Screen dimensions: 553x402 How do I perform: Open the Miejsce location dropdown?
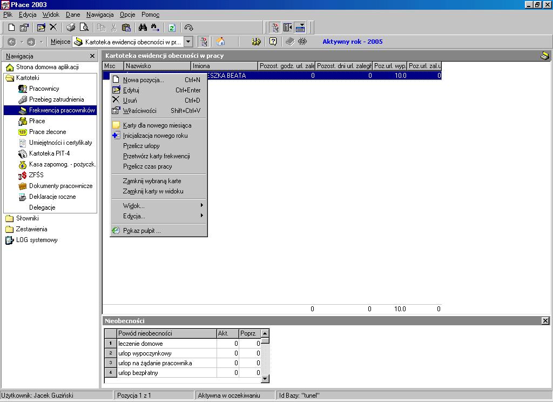pos(188,42)
